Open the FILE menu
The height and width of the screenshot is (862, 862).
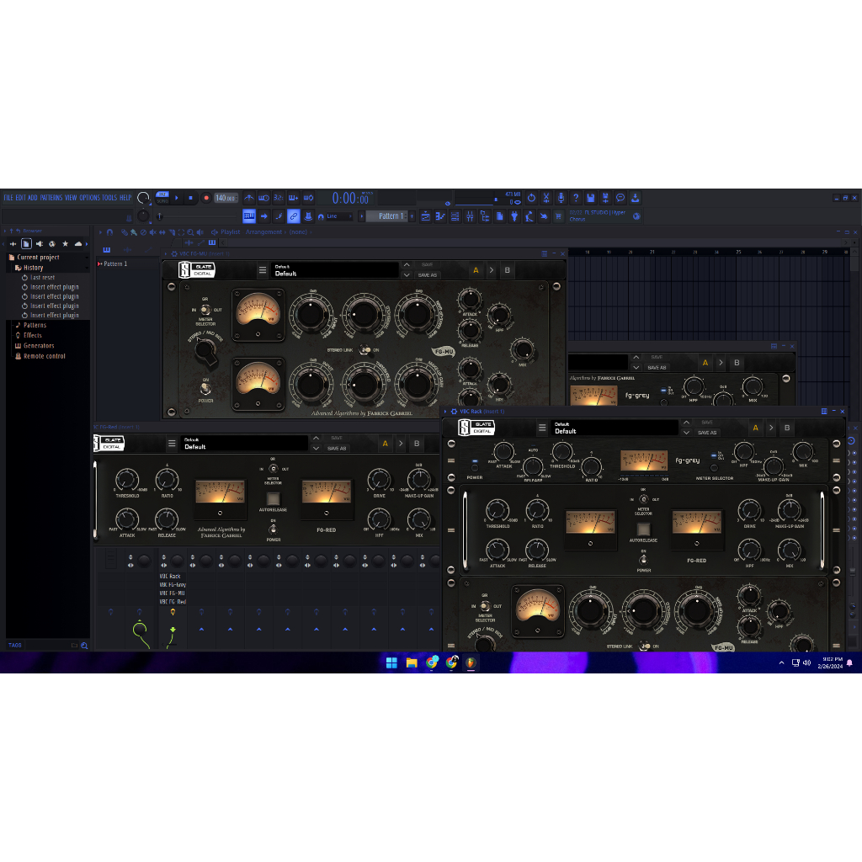coord(8,198)
